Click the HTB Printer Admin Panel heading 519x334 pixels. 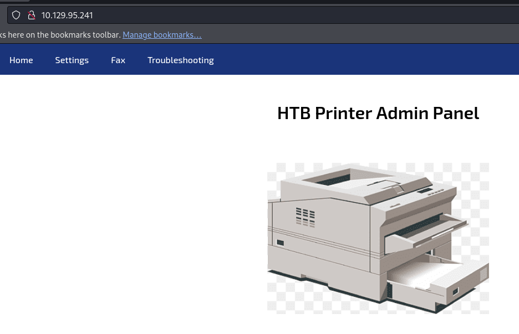(x=378, y=113)
